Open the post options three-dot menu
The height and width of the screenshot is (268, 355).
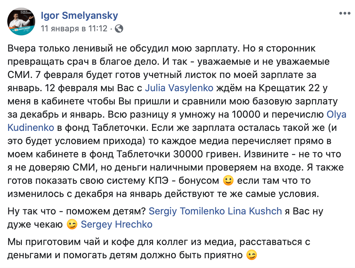[x=345, y=13]
